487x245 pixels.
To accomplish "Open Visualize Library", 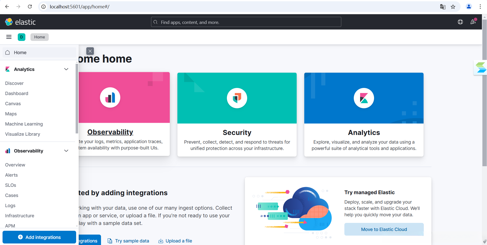I will tap(23, 134).
